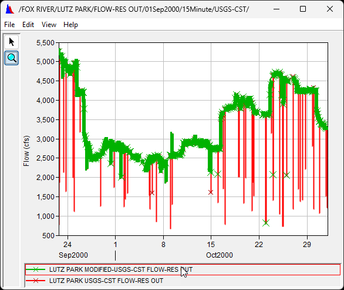Click the lowest green X marker near Oct 23
This screenshot has width=344, height=290.
tap(266, 223)
